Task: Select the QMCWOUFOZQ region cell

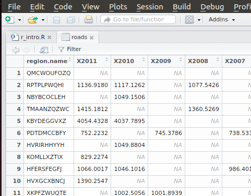Action: [49, 73]
